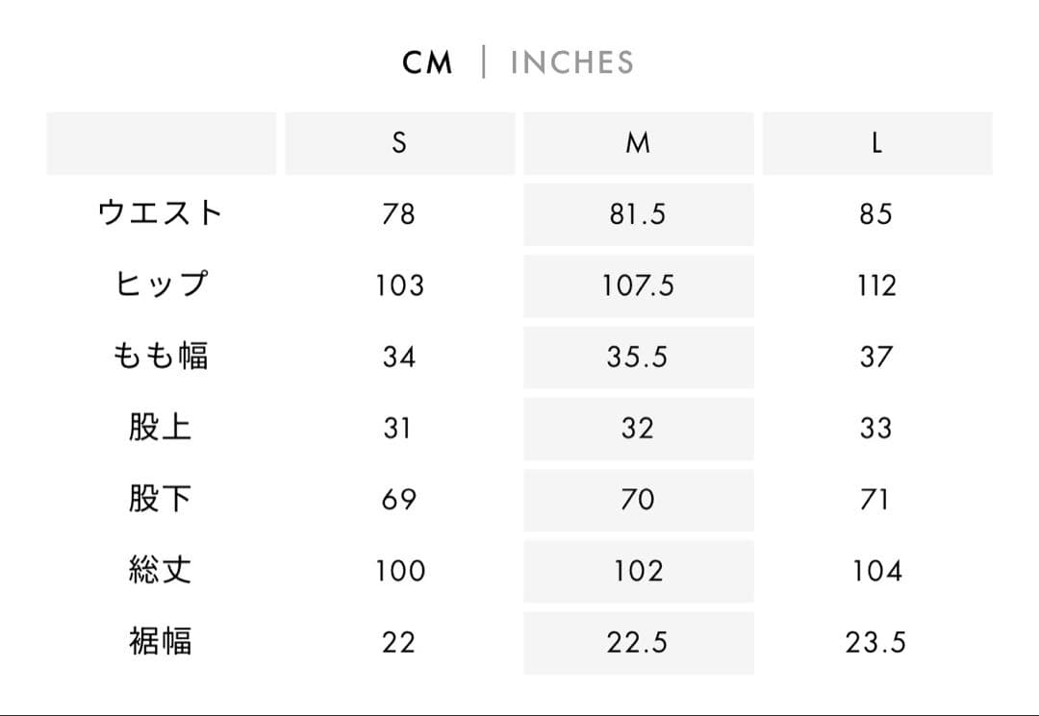Click the 股下 row label
This screenshot has width=1039, height=716.
[161, 499]
